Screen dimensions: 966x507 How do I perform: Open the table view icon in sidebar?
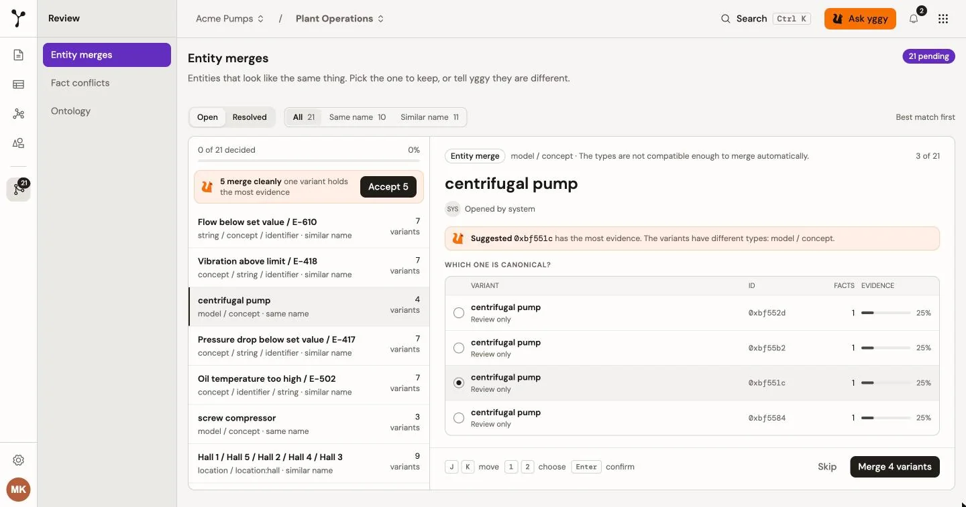point(19,84)
